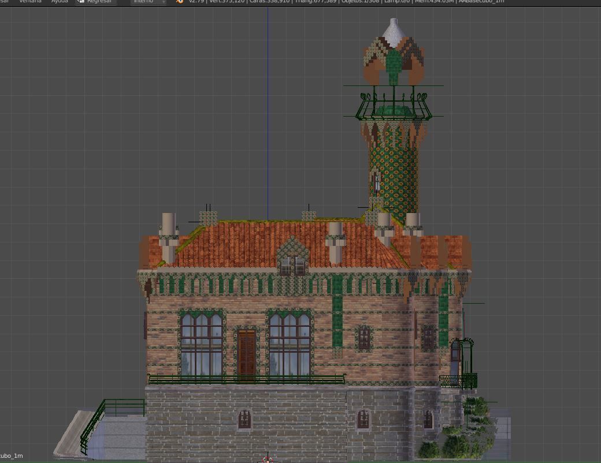Image resolution: width=601 pixels, height=463 pixels.
Task: Click the Blender logo icon in header
Action: click(x=180, y=2)
